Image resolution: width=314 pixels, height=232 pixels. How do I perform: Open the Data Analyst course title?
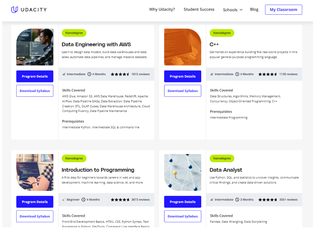click(x=226, y=170)
